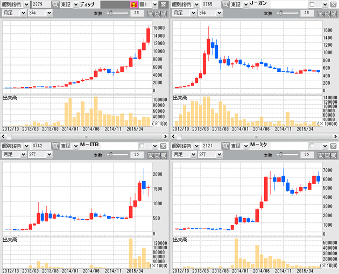Click the search magnifier beside code 2121
This screenshot has width=339, height=274.
click(225, 146)
